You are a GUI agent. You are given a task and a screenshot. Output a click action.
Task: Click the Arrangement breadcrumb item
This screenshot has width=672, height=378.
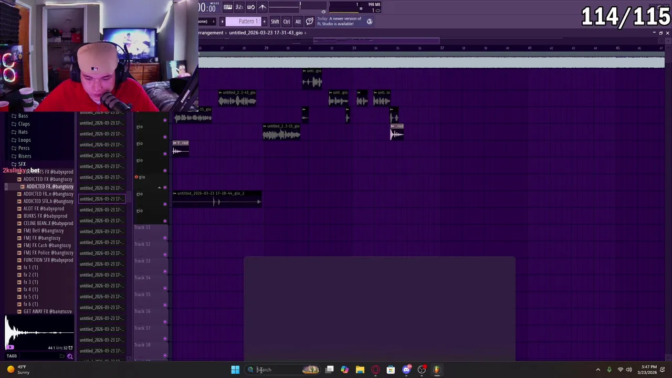[211, 33]
